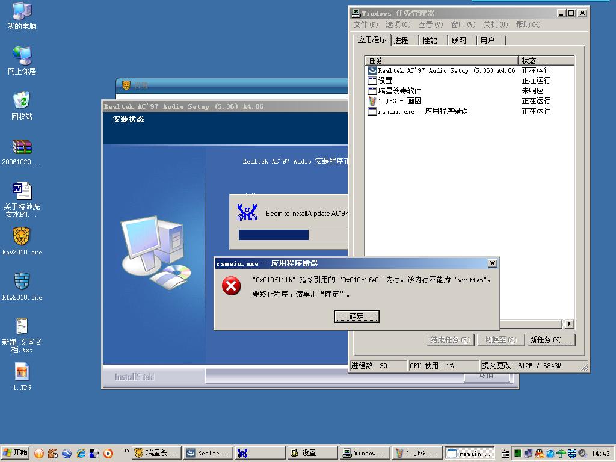The height and width of the screenshot is (462, 616).
Task: Switch to Window... Task Manager taskbar button
Action: [x=365, y=453]
